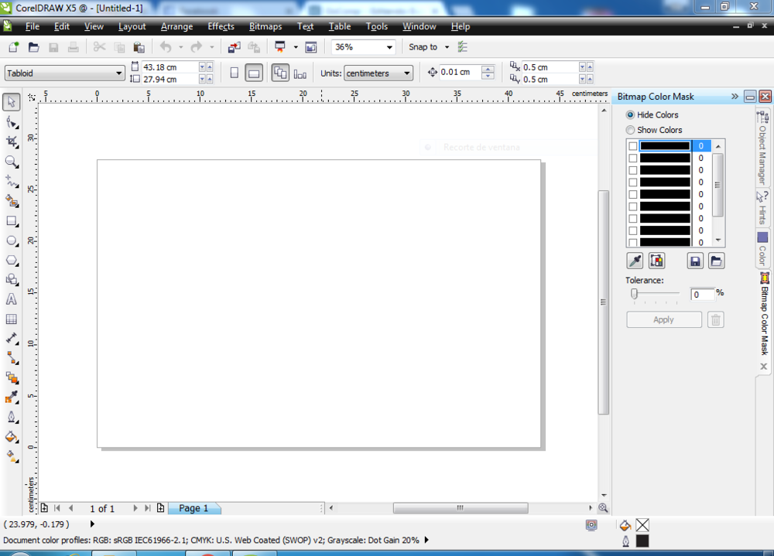Choose the Text tool
The width and height of the screenshot is (774, 556).
(x=12, y=299)
